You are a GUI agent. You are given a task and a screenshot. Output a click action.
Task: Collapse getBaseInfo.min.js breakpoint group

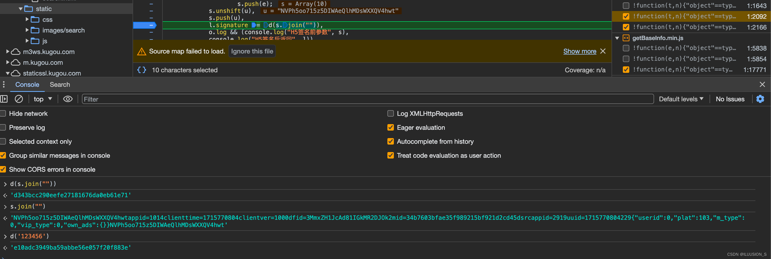617,38
